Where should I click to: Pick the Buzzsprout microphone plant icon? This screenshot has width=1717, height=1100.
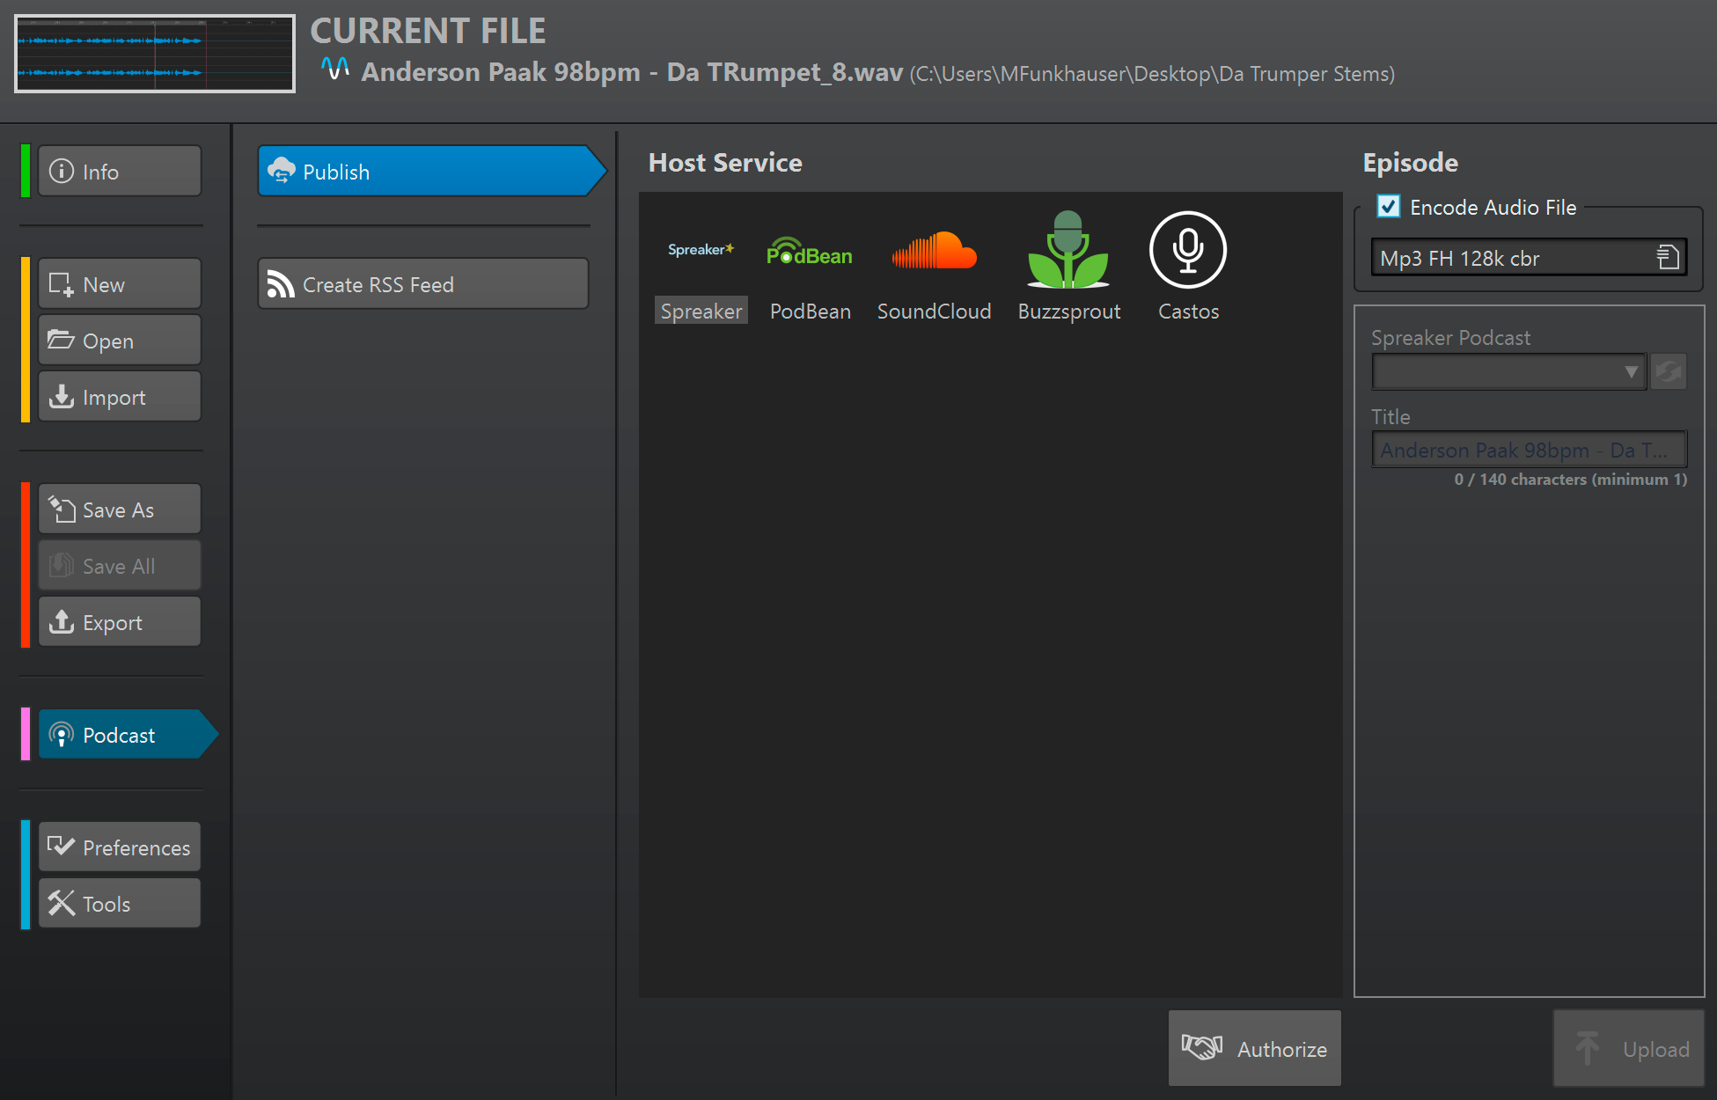pyautogui.click(x=1068, y=251)
